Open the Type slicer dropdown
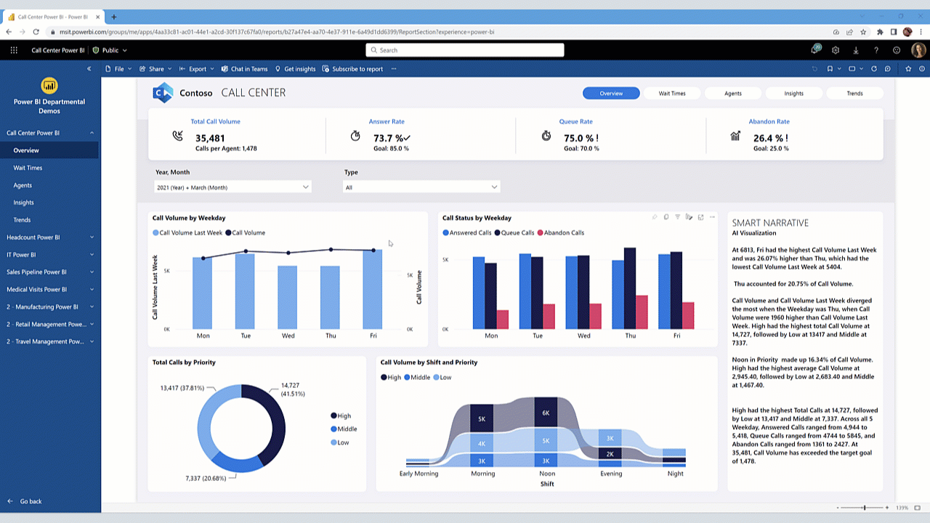Viewport: 930px width, 523px height. (421, 187)
